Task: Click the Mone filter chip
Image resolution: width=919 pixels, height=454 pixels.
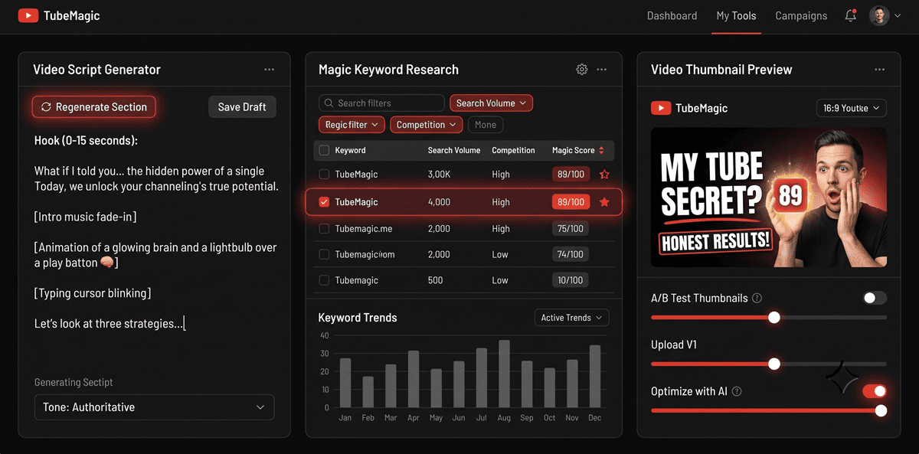Action: (485, 125)
